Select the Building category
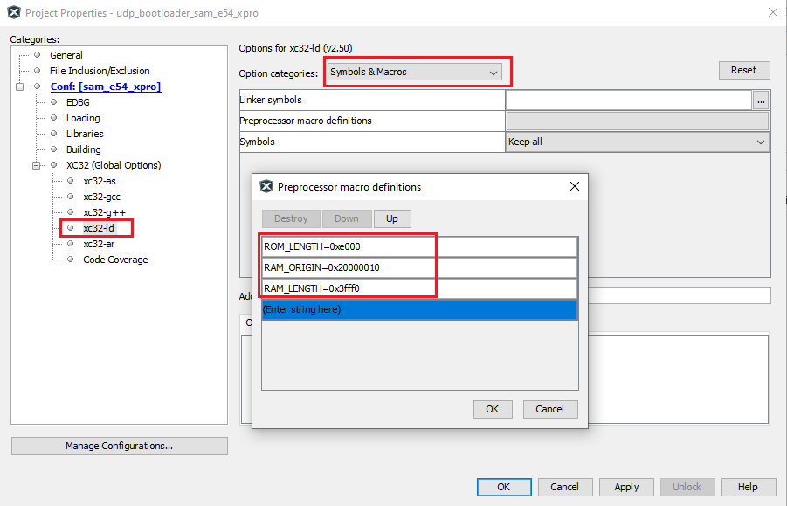This screenshot has width=787, height=506. (x=83, y=149)
